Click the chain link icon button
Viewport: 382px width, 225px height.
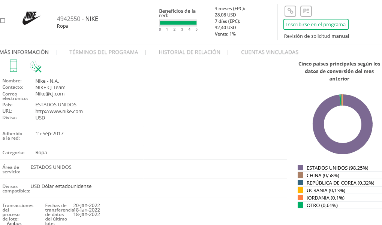click(x=290, y=11)
